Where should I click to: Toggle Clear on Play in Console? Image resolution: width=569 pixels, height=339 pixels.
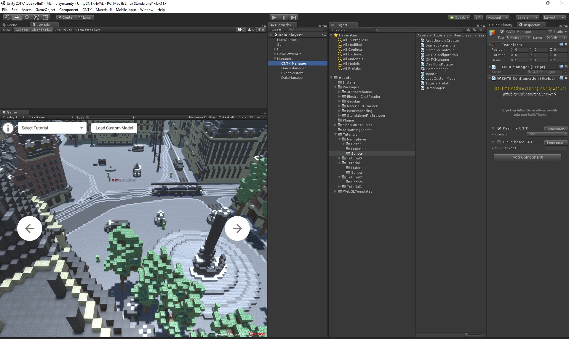pyautogui.click(x=42, y=30)
